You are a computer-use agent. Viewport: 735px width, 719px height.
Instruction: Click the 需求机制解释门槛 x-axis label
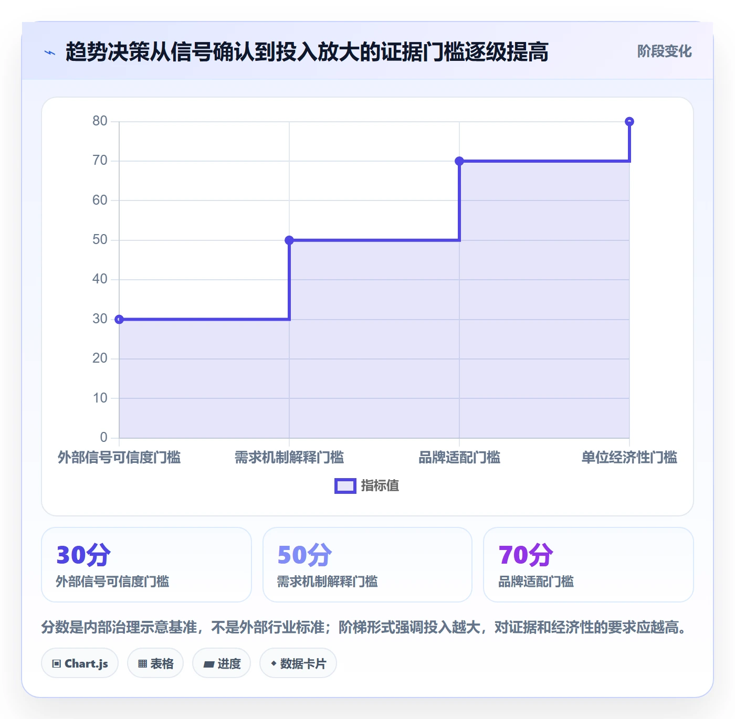click(x=289, y=458)
